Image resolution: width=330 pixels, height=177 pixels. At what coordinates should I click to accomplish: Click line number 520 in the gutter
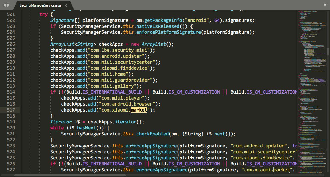pyautogui.click(x=11, y=128)
